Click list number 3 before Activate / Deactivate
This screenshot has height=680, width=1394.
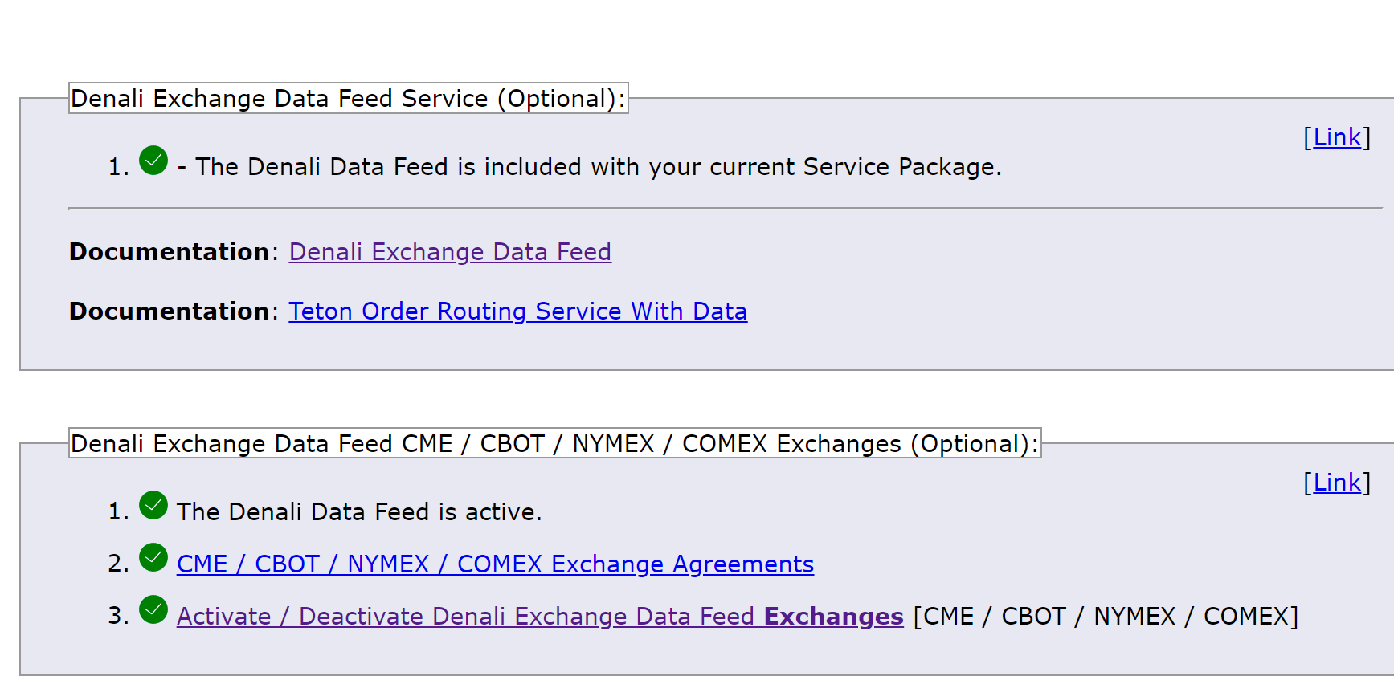pyautogui.click(x=117, y=617)
